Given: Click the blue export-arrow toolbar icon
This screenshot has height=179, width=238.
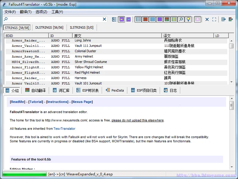Looking at the screenshot, I should click(224, 19).
